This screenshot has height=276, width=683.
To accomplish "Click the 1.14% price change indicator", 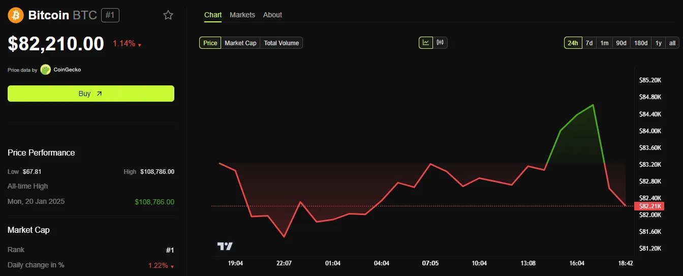I will pyautogui.click(x=127, y=44).
